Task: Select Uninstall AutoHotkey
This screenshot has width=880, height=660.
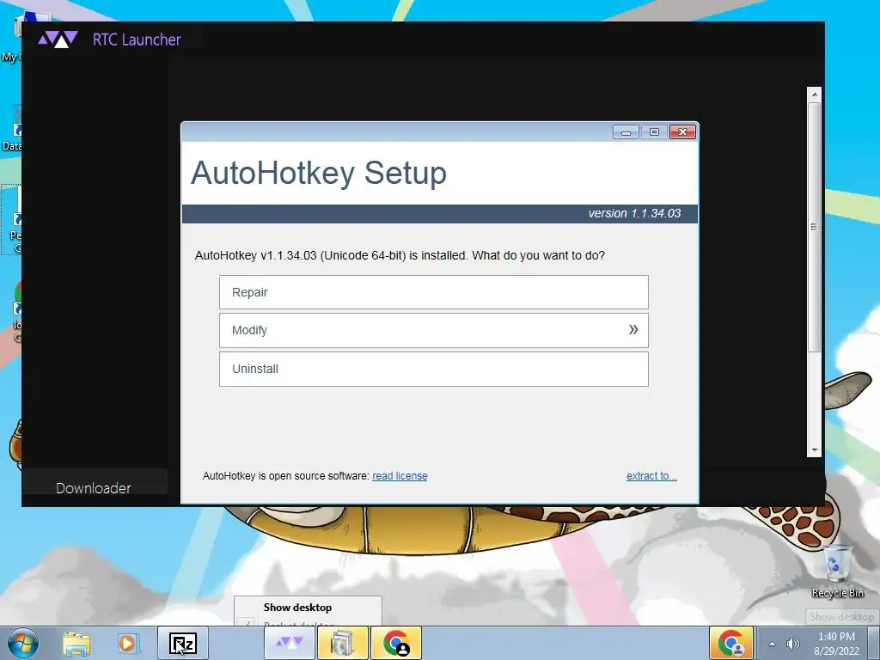Action: point(433,369)
